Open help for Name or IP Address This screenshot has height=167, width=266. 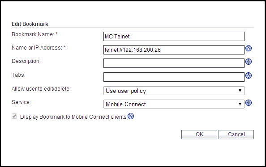click(x=249, y=48)
